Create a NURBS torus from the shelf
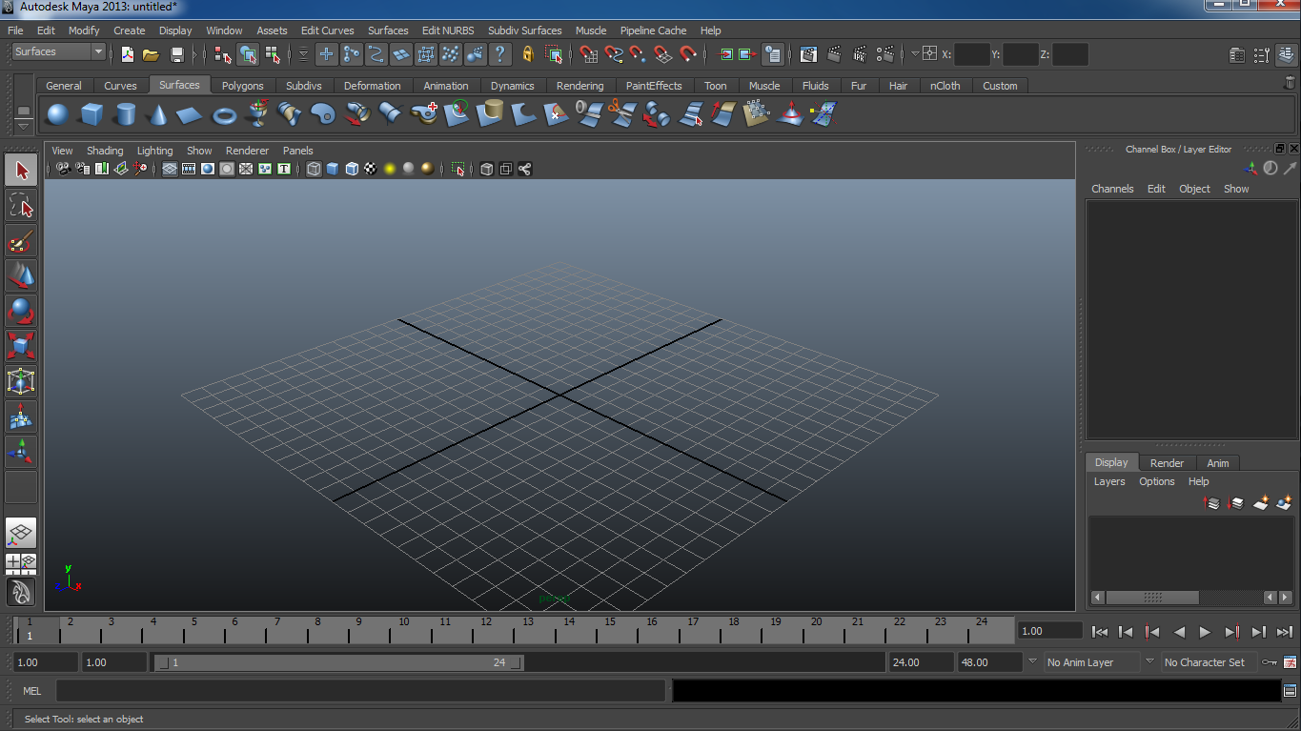1301x731 pixels. 224,114
